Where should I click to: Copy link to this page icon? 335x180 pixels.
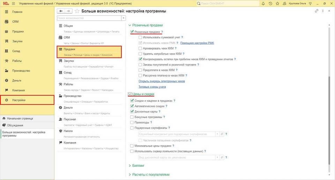pos(317,11)
